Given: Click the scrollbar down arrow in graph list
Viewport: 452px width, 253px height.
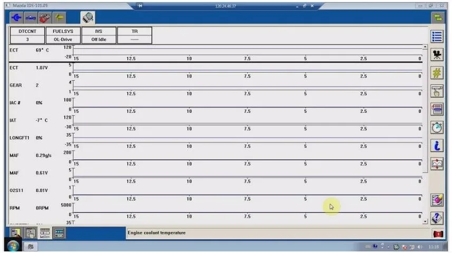Looking at the screenshot, I should [425, 221].
